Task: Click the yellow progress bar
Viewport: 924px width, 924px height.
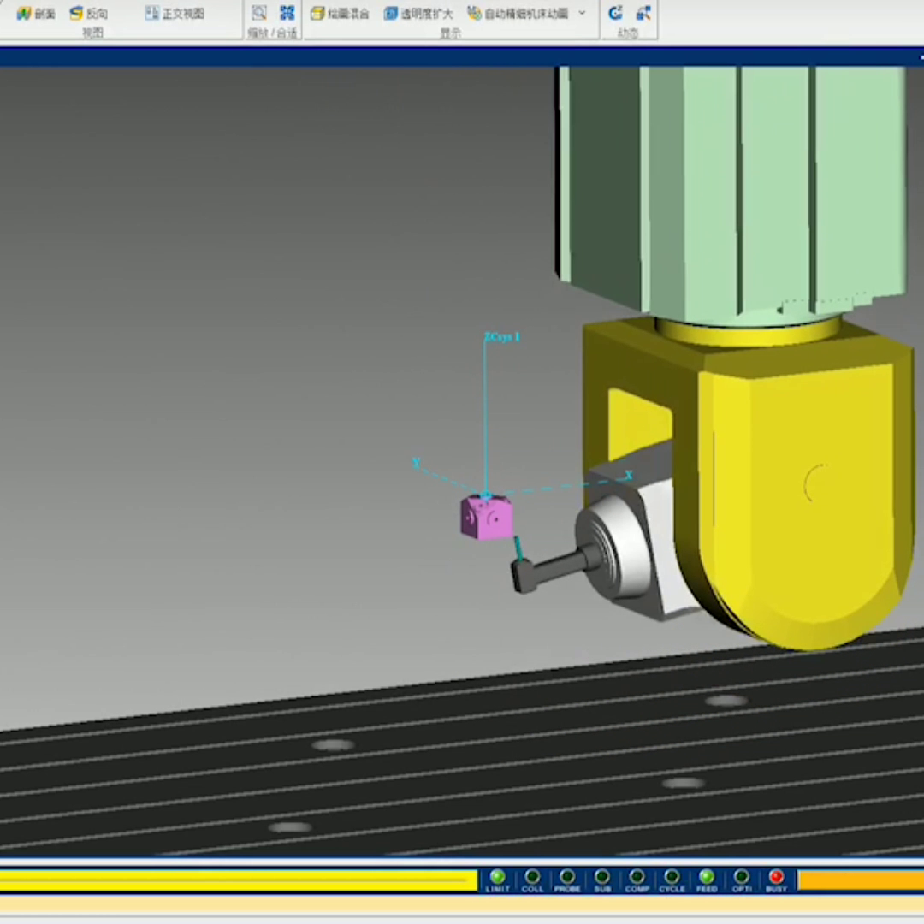Action: point(238,880)
